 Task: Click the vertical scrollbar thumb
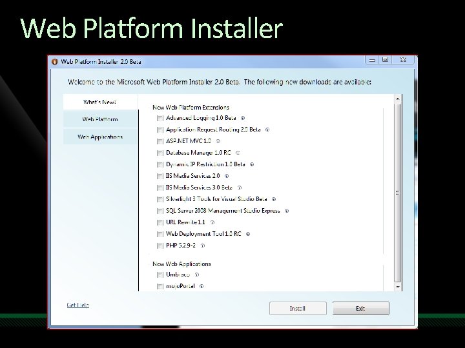point(398,193)
